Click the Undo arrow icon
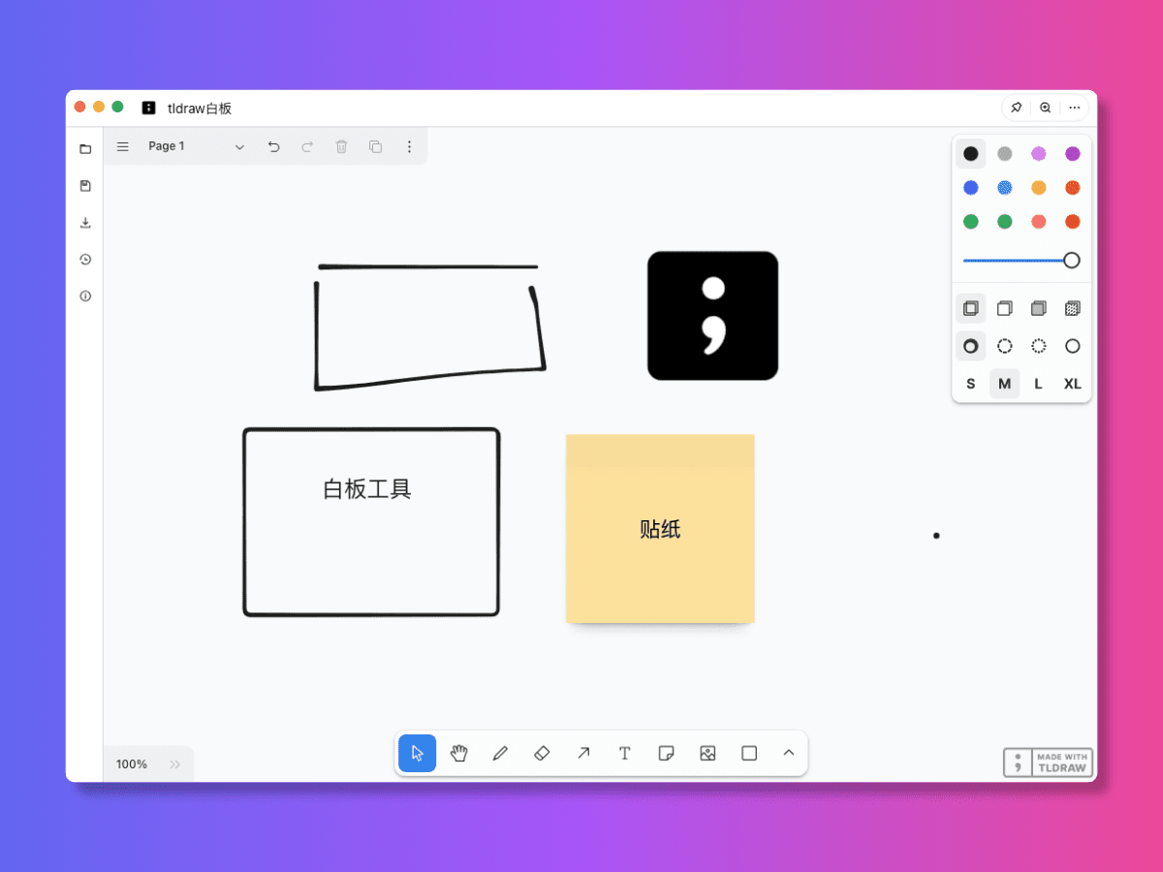 coord(273,146)
